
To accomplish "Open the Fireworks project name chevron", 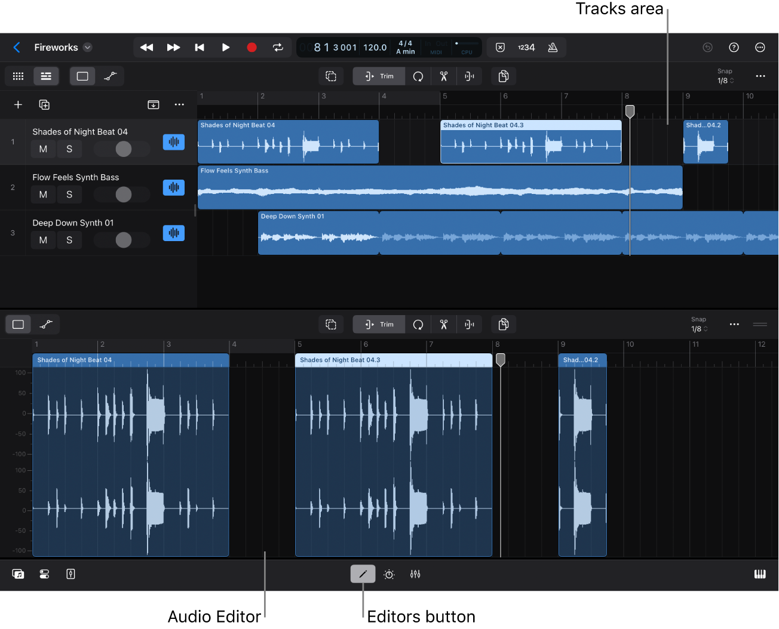I will (x=87, y=47).
